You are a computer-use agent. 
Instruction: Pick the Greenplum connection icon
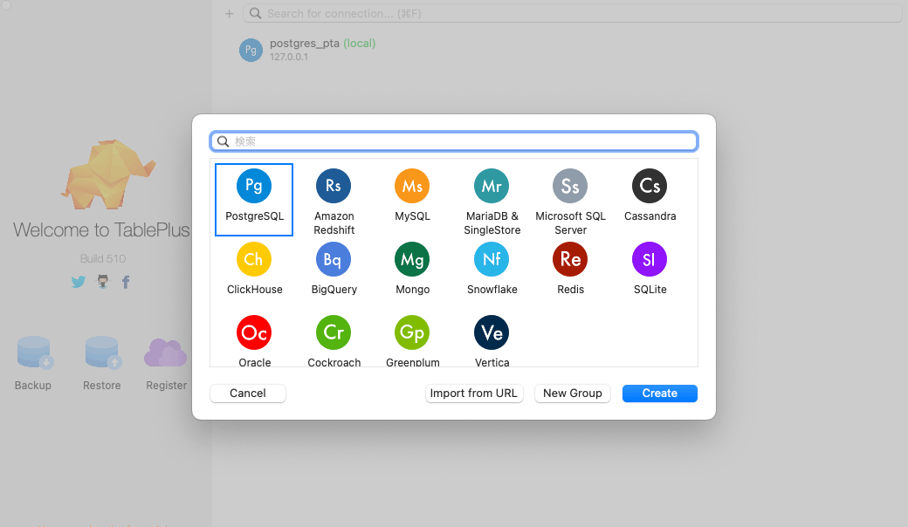[x=412, y=332]
